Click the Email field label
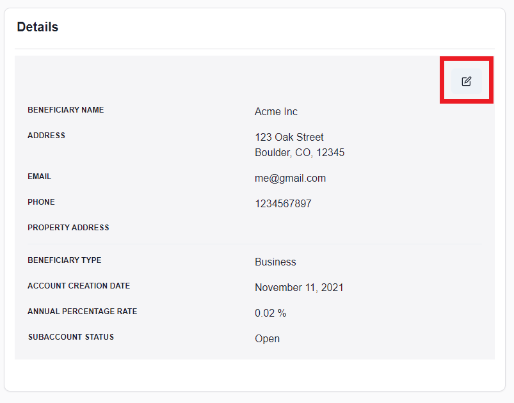Screen dimensions: 514x403 (39, 177)
